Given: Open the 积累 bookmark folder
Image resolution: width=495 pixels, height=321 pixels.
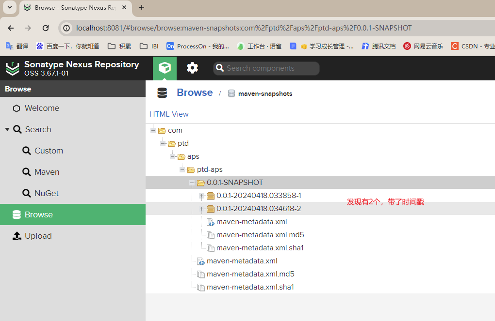Looking at the screenshot, I should click(x=119, y=46).
